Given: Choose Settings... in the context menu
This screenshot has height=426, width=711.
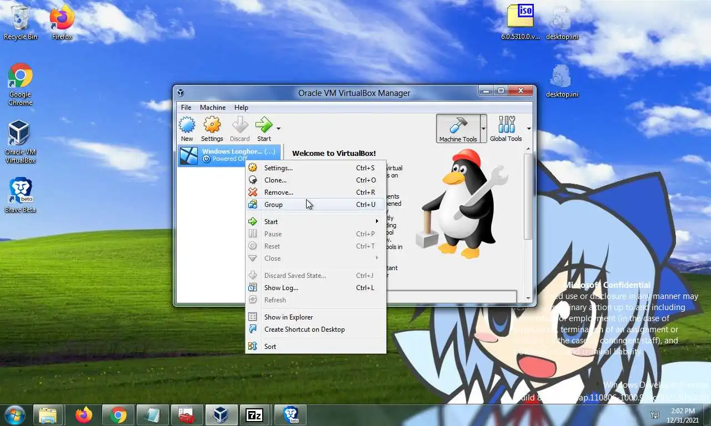Looking at the screenshot, I should (x=316, y=168).
